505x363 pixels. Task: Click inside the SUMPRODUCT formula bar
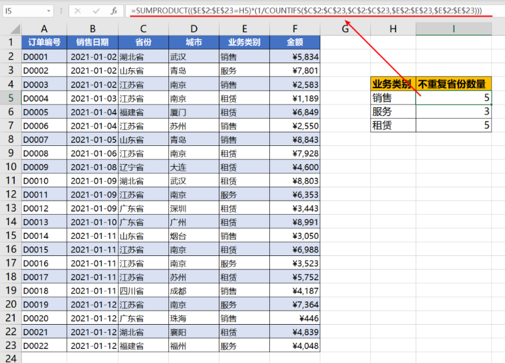[304, 11]
